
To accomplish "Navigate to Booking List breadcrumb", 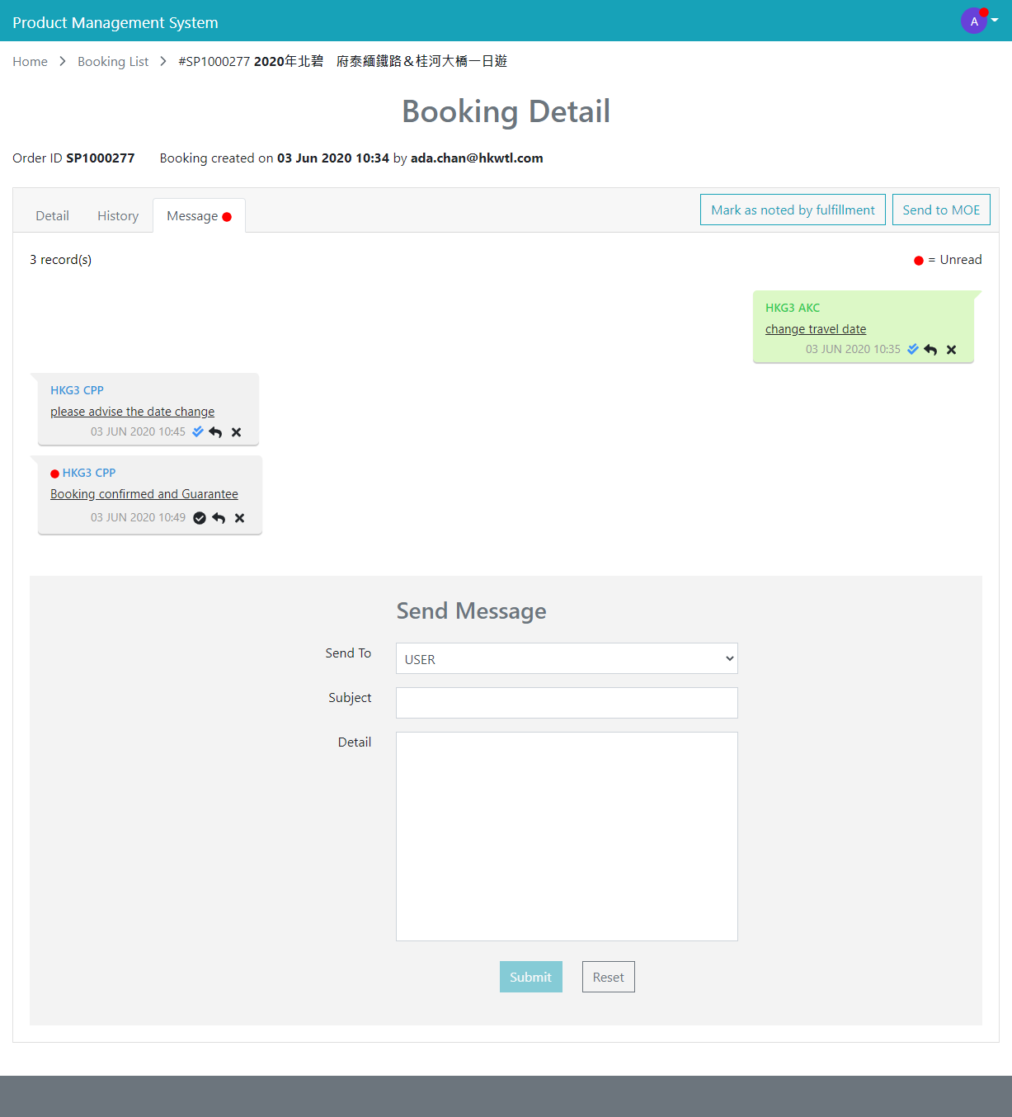I will pos(113,61).
